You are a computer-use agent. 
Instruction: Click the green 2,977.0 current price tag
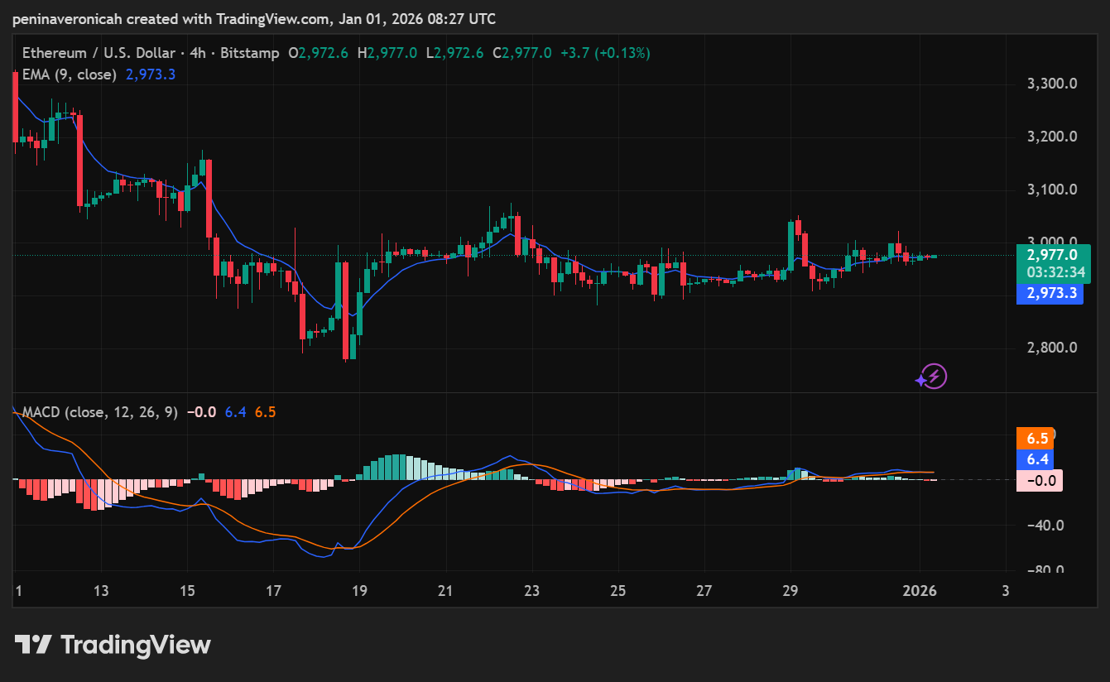tap(1051, 255)
